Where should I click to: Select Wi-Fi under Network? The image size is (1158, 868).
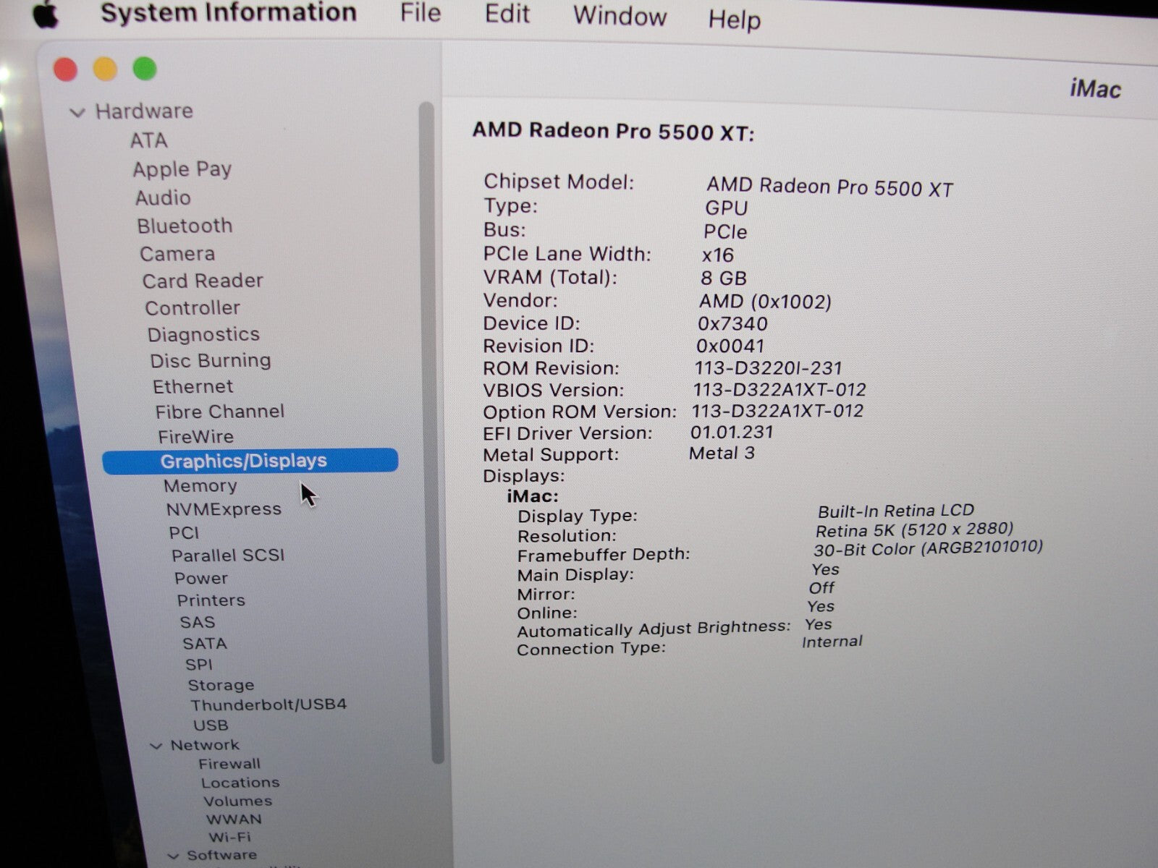(x=229, y=837)
